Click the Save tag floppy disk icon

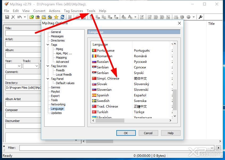click(7, 17)
